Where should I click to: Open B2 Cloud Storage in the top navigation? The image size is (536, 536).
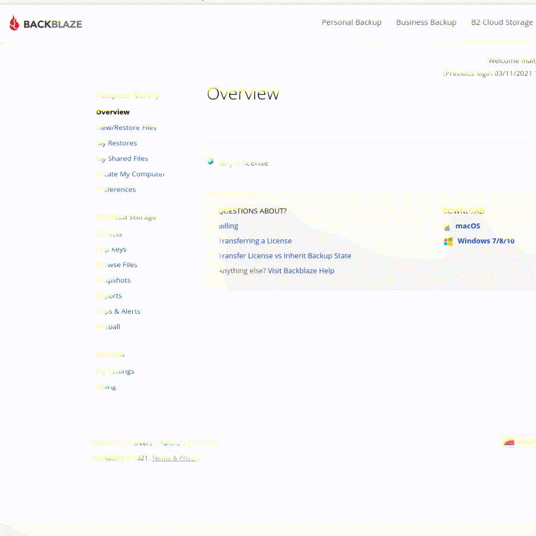[x=501, y=23]
